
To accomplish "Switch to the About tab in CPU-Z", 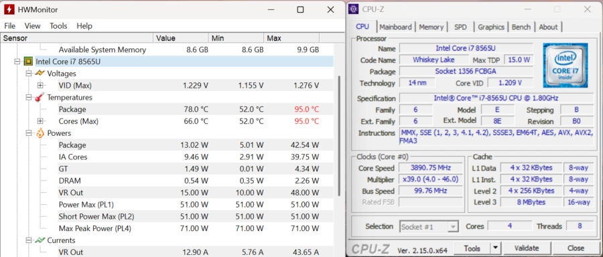I will pyautogui.click(x=548, y=27).
